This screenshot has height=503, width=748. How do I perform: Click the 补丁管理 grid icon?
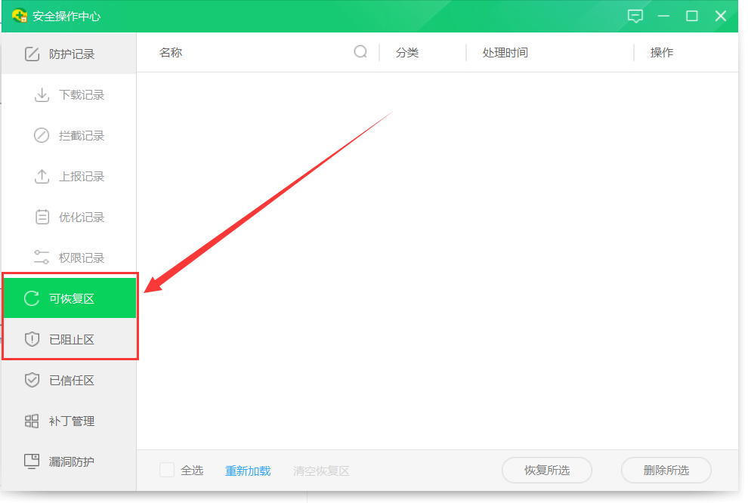coord(32,421)
